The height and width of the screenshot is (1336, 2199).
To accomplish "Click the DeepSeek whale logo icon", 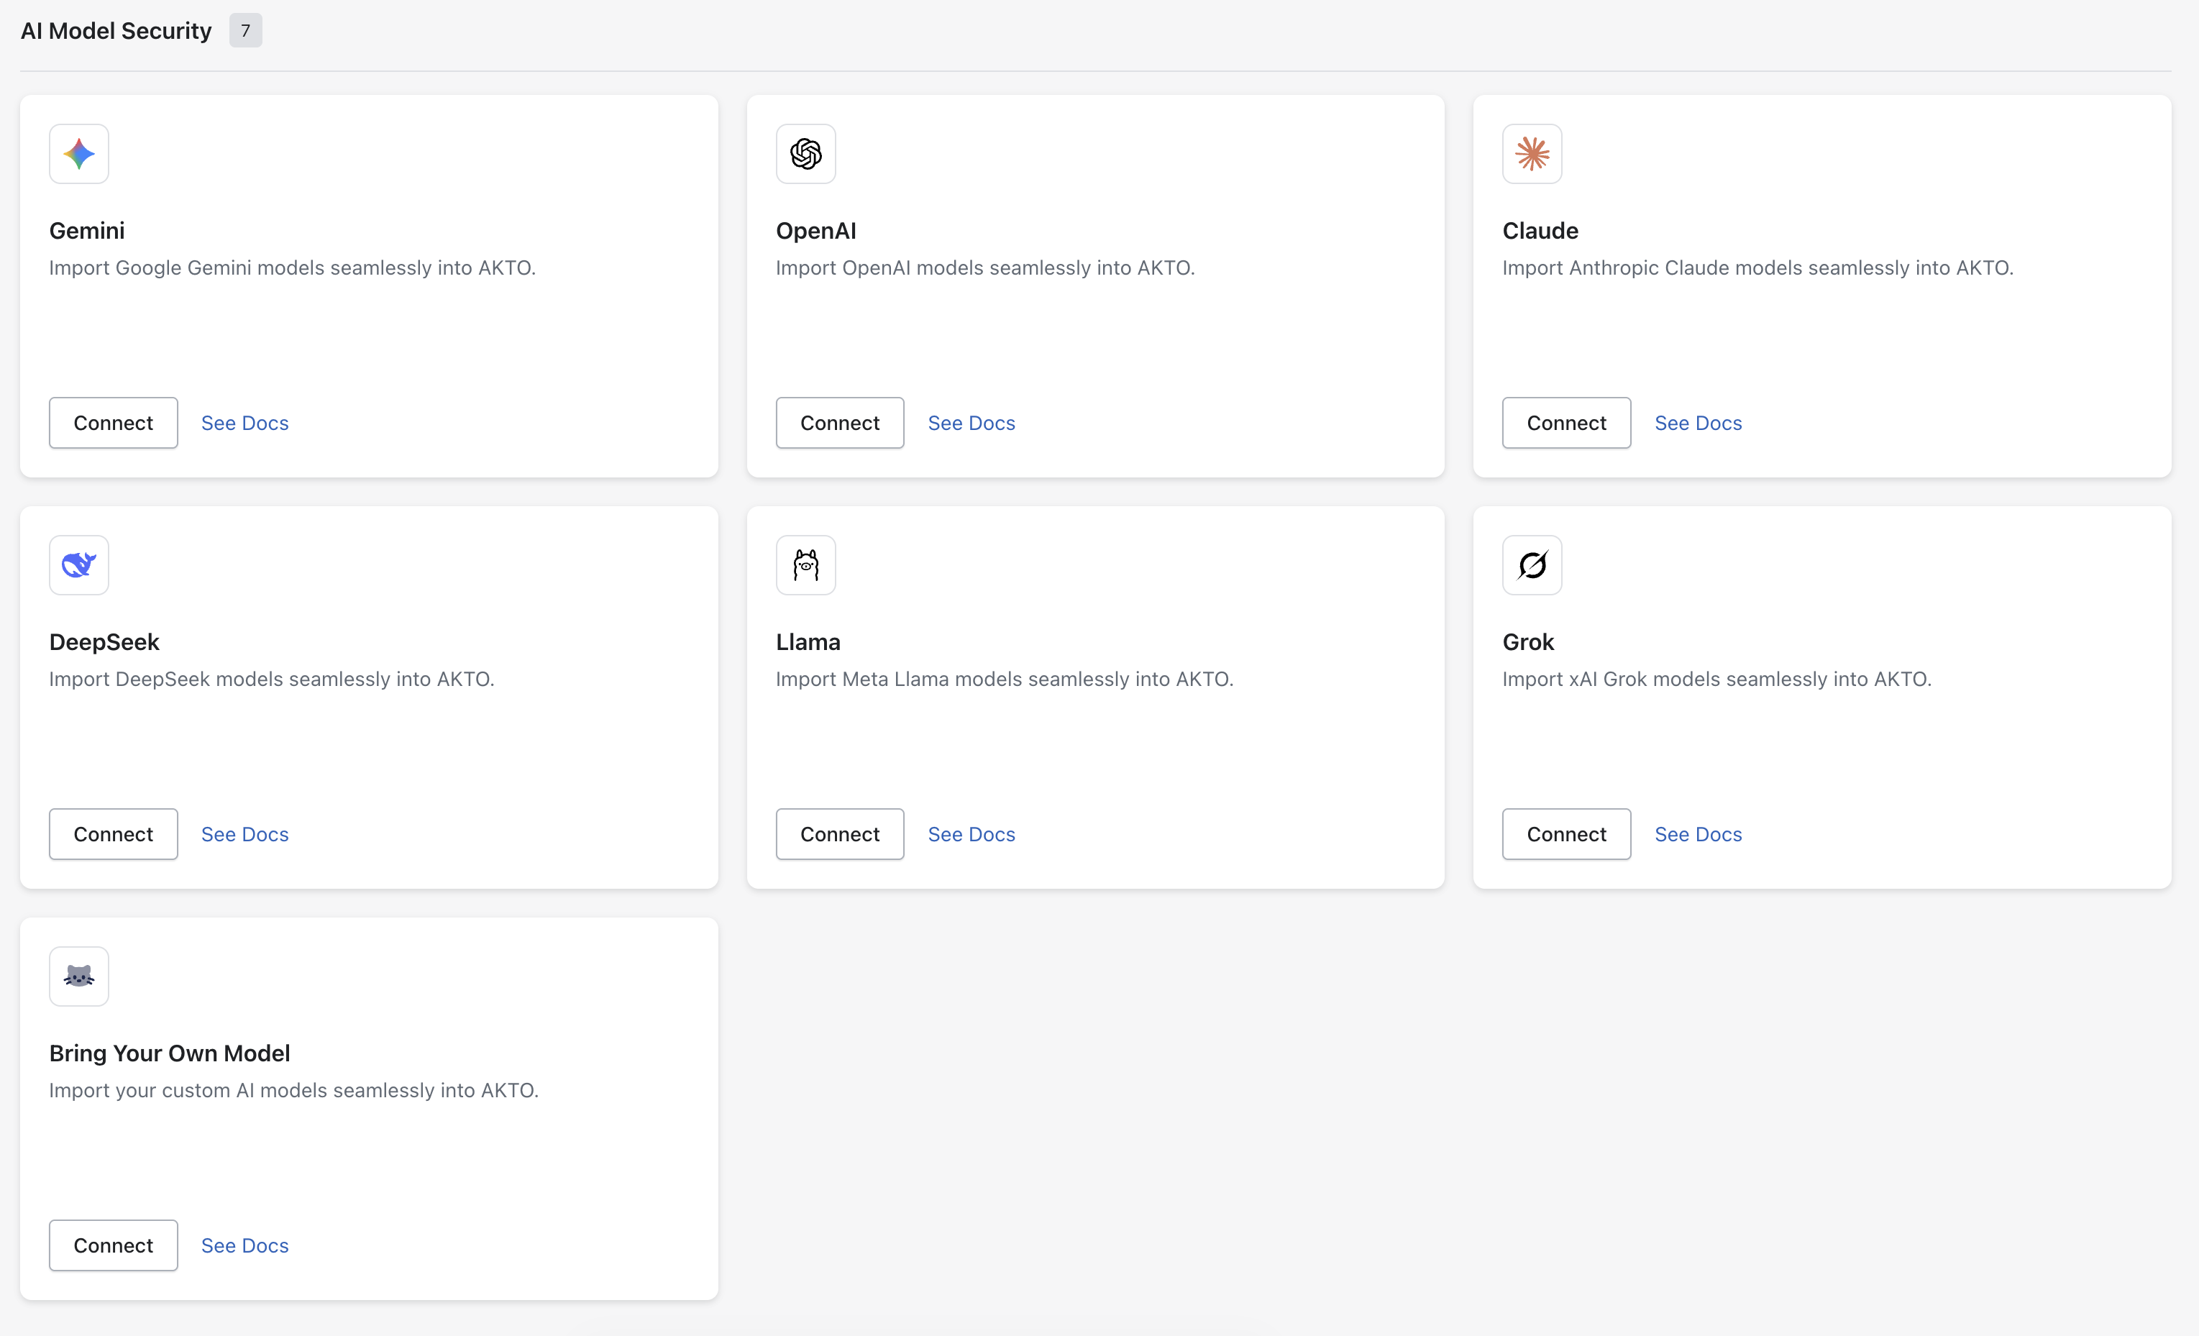I will pos(78,565).
